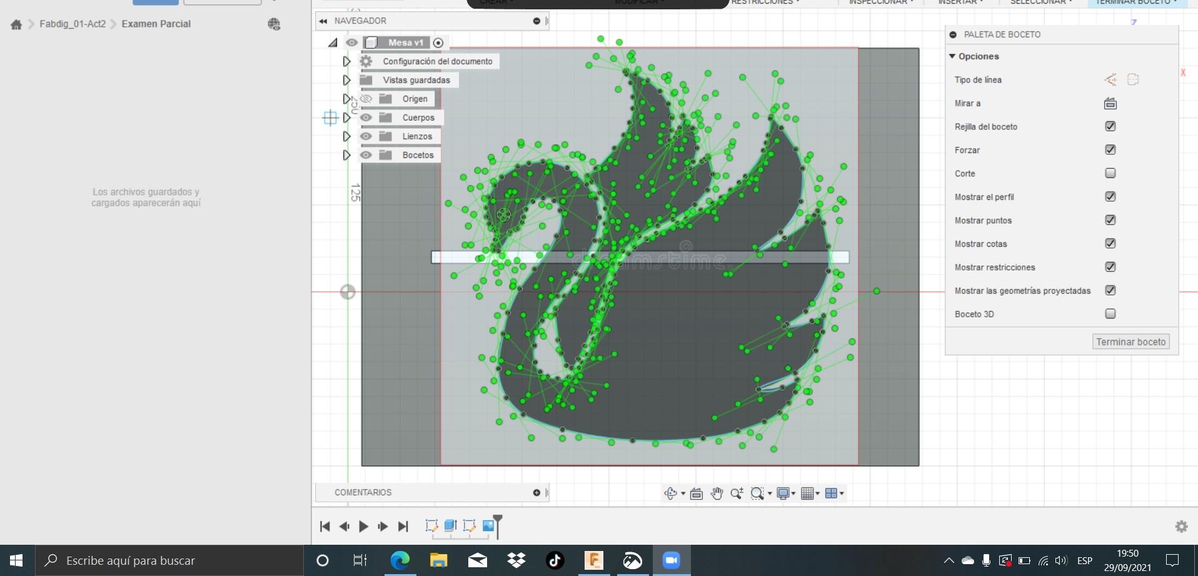Toggle the Forzar checkbox

click(x=1110, y=150)
